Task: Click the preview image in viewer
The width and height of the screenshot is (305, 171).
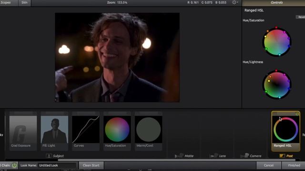Action: pyautogui.click(x=117, y=57)
